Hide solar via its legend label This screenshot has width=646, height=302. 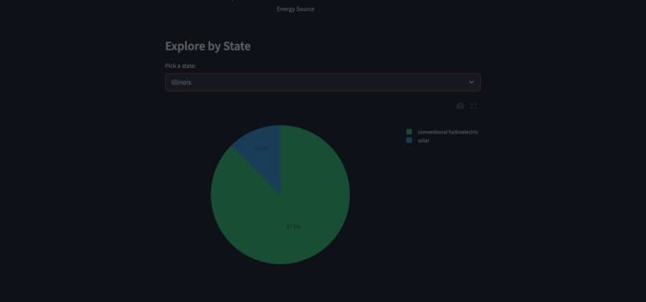click(423, 140)
